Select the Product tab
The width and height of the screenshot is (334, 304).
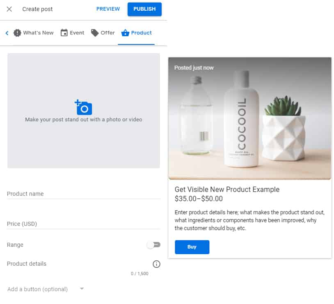tap(136, 33)
